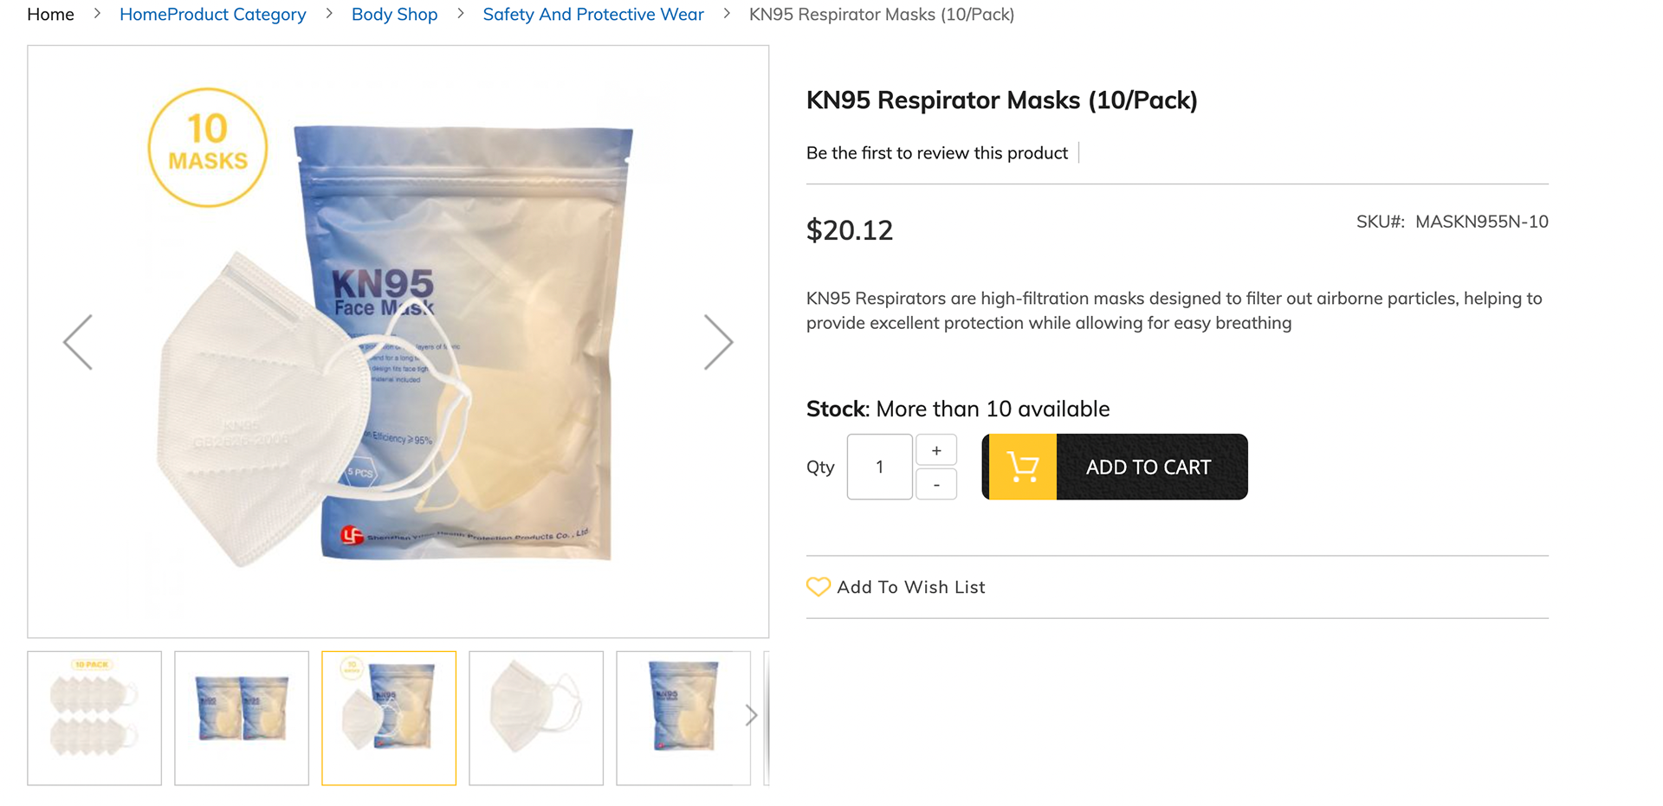Open Safety And Protective Wear breadcrumb
The height and width of the screenshot is (806, 1663).
pyautogui.click(x=592, y=15)
